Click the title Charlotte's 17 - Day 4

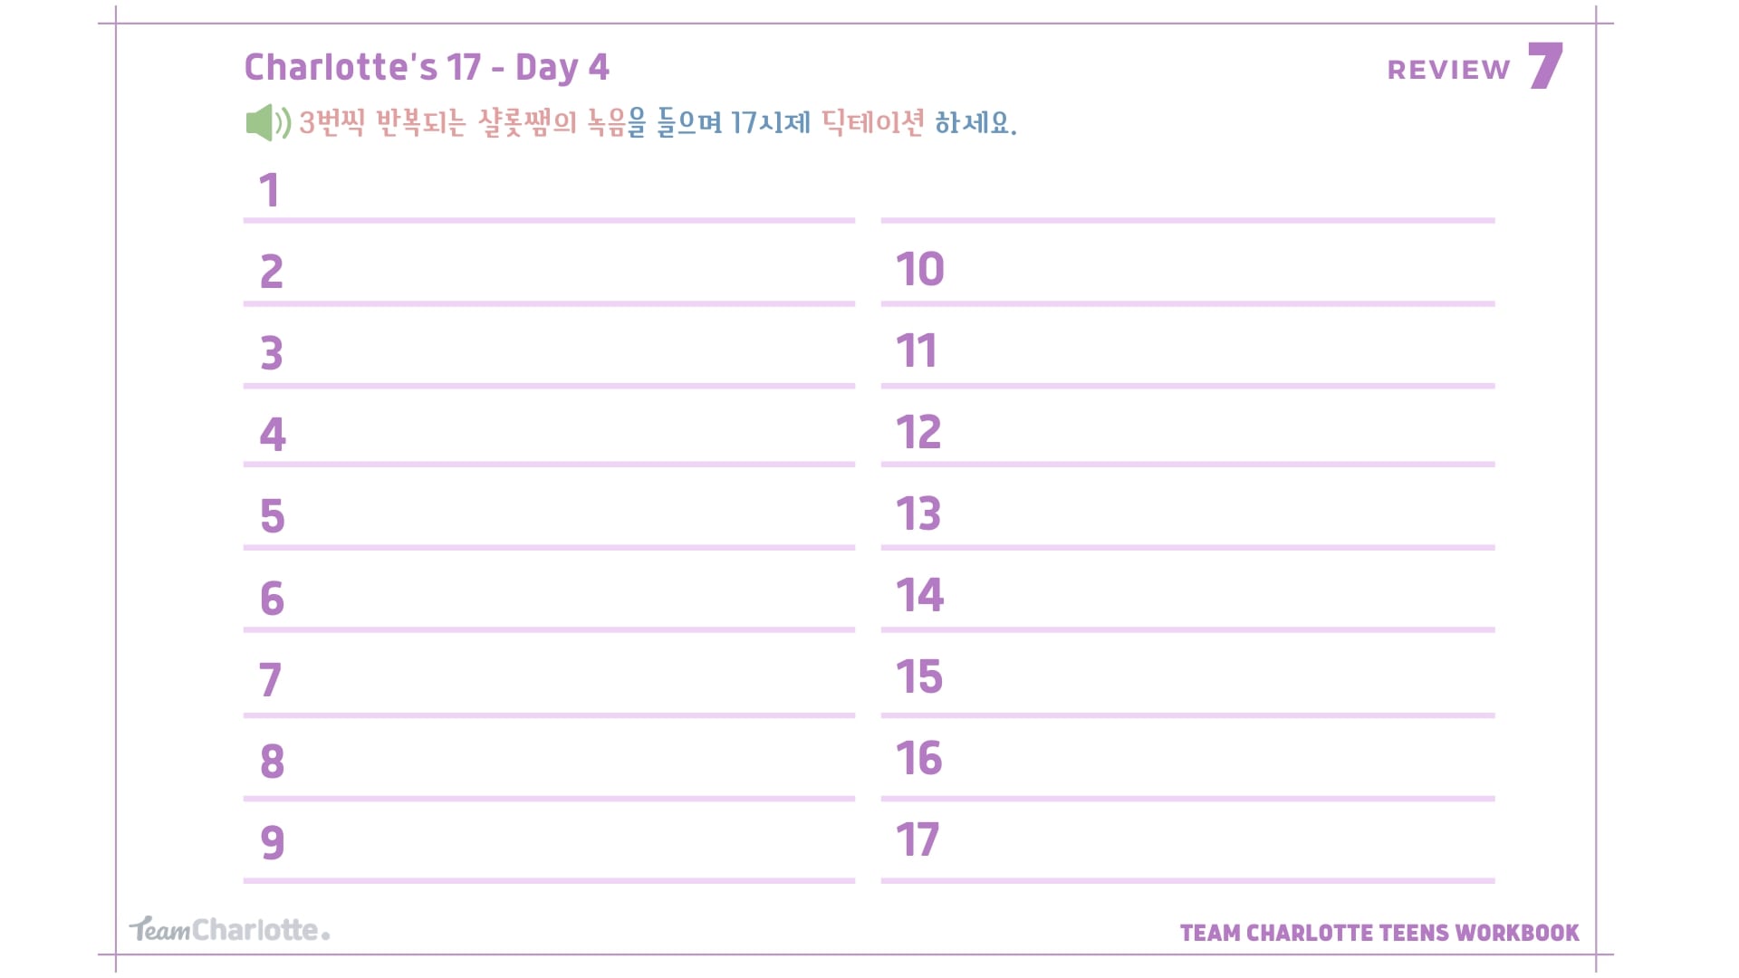coord(427,67)
